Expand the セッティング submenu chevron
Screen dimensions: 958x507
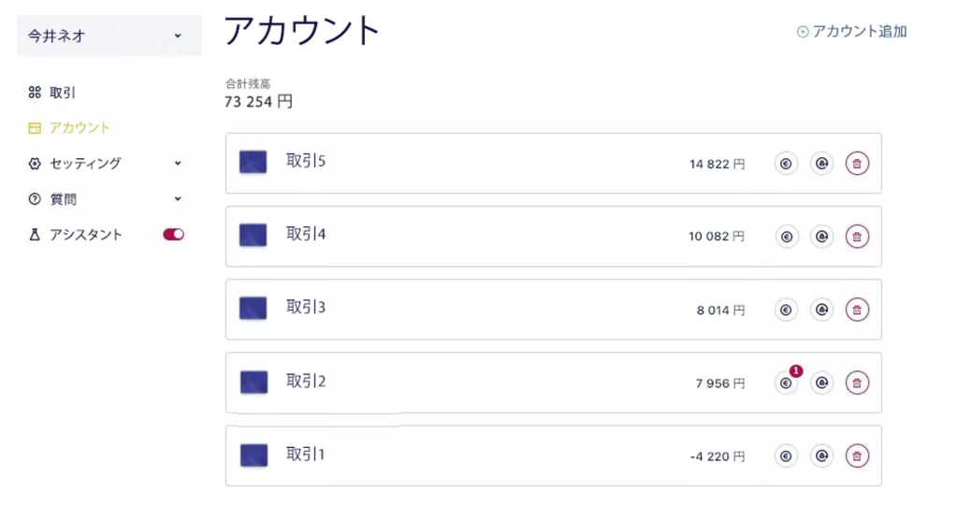[178, 163]
